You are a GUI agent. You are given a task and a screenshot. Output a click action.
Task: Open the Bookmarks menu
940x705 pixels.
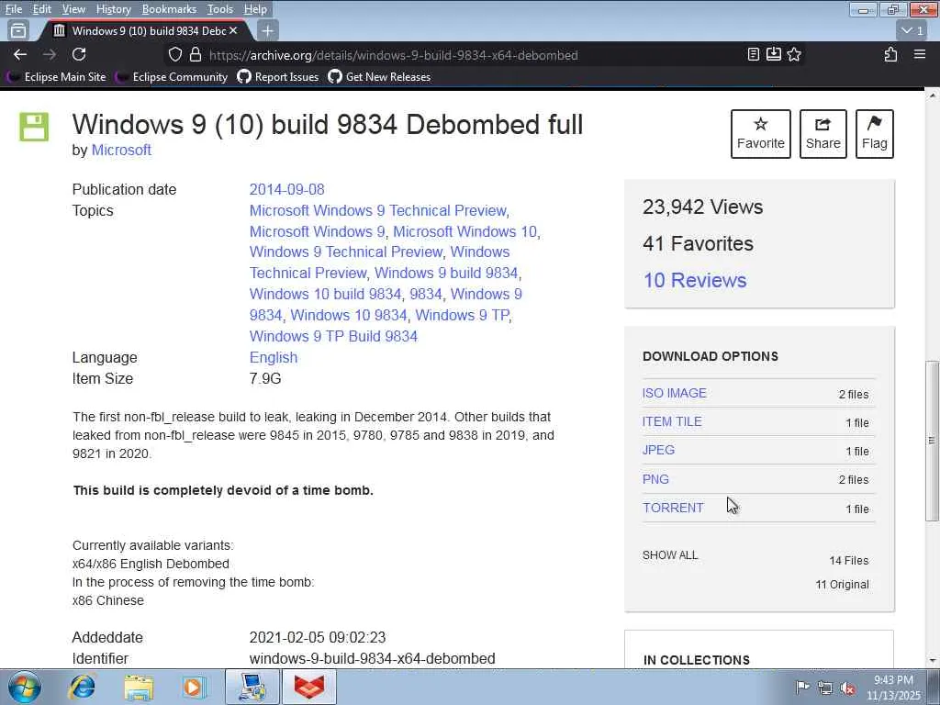pyautogui.click(x=169, y=9)
